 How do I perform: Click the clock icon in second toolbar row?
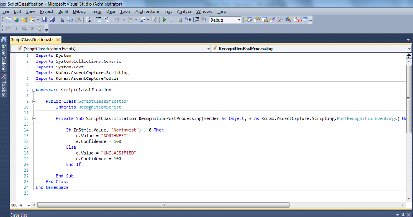pos(40,29)
